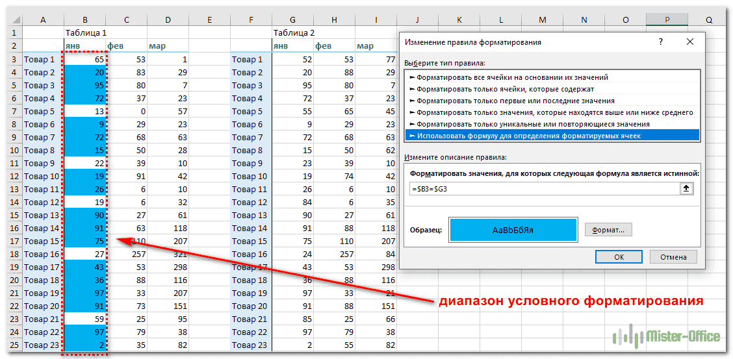Viewport: 733px width, 359px height.
Task: Close the formatting rule dialog
Action: pos(690,42)
